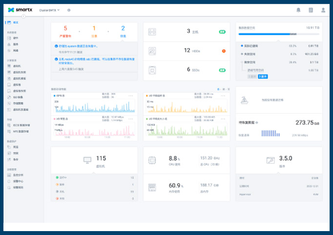Viewport: 333px width, 235px height.
Task: Open the 快照 item under 数据保护
Action: click(x=16, y=153)
